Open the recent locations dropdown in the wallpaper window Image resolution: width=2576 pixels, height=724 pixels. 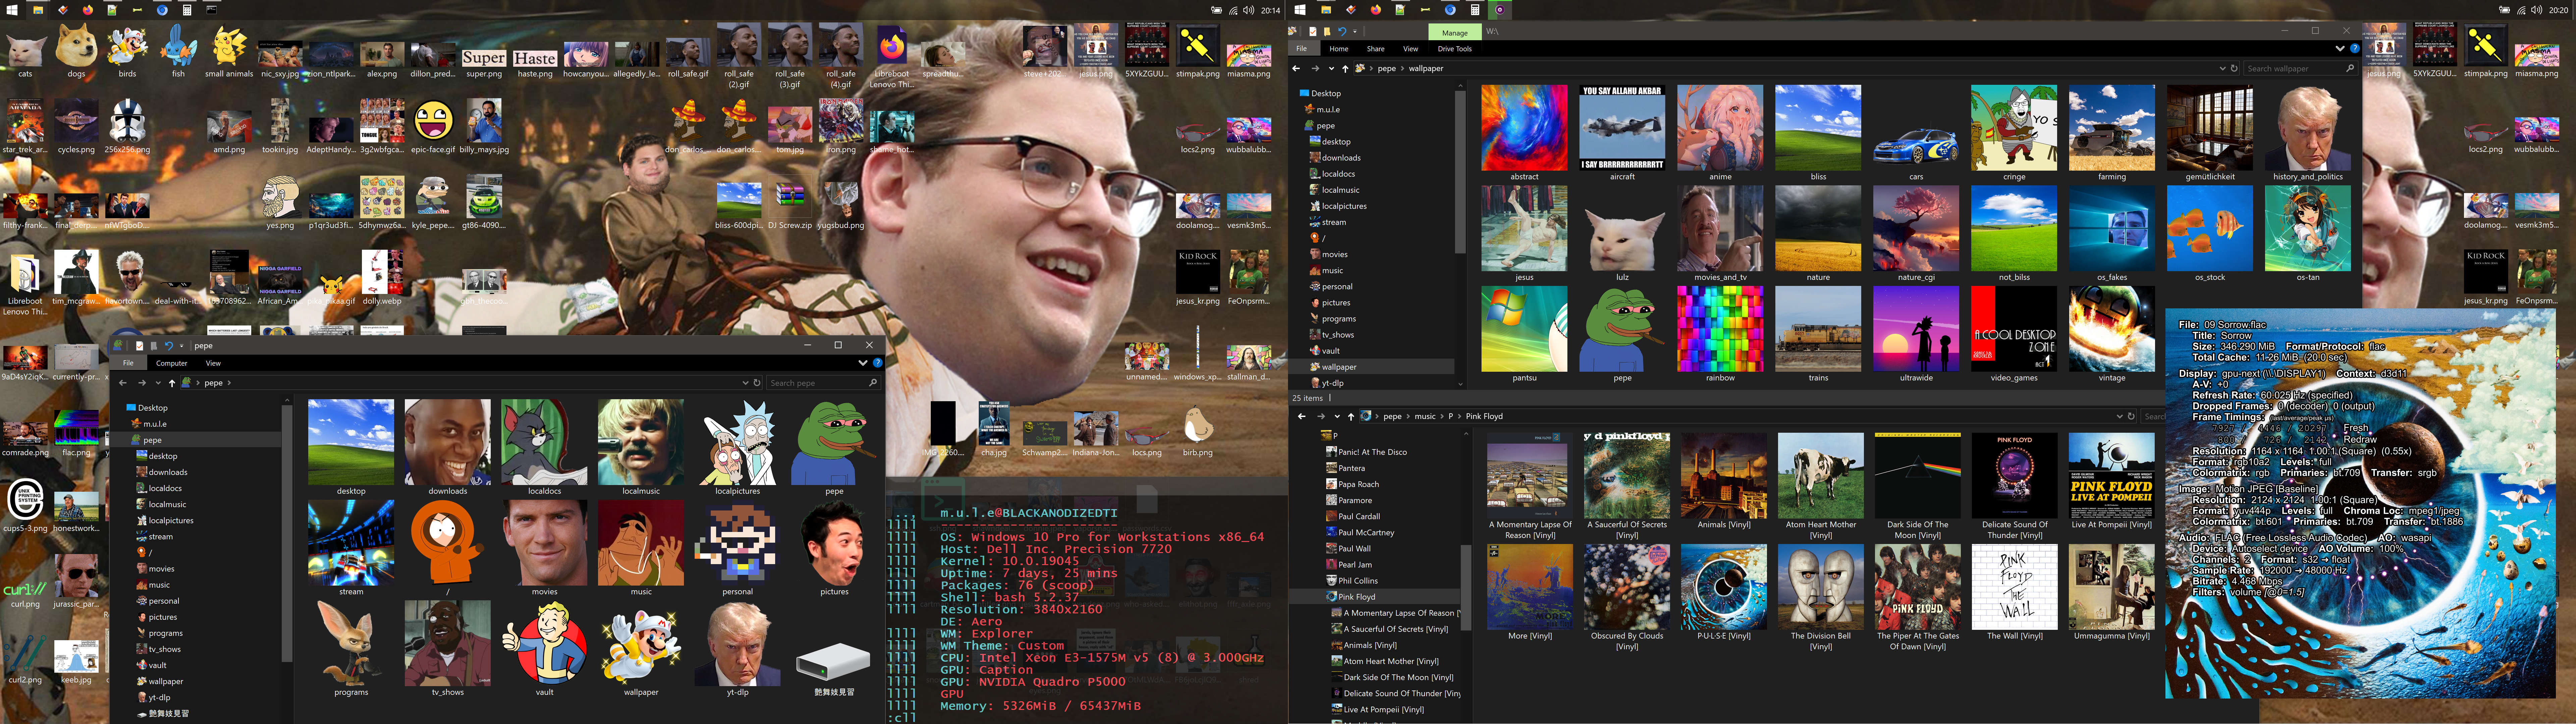point(1331,68)
